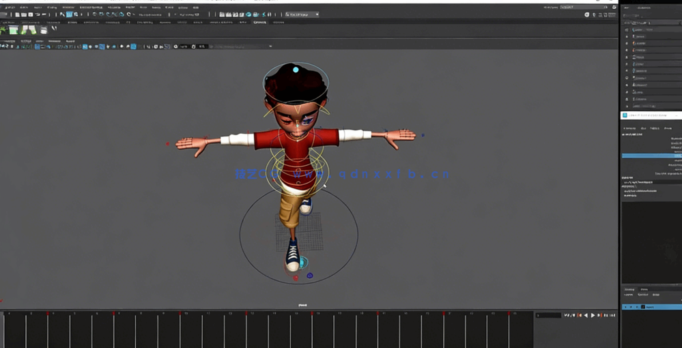This screenshot has height=348, width=682.
Task: Click the red keyframe marker on the timeline
Action: [48, 313]
